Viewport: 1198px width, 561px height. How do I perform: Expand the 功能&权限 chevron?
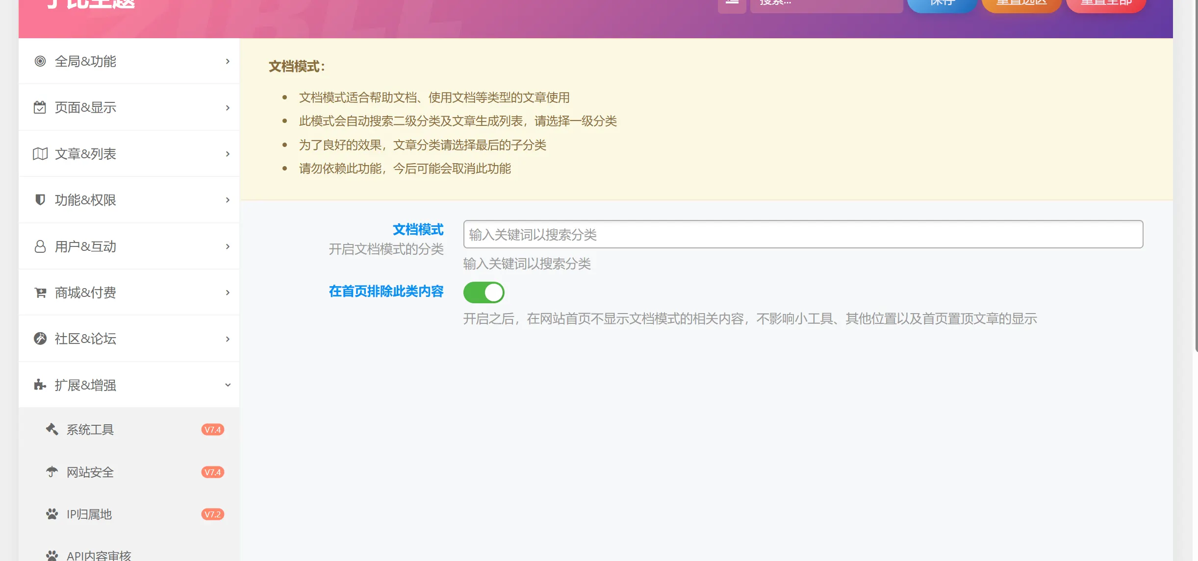tap(228, 200)
